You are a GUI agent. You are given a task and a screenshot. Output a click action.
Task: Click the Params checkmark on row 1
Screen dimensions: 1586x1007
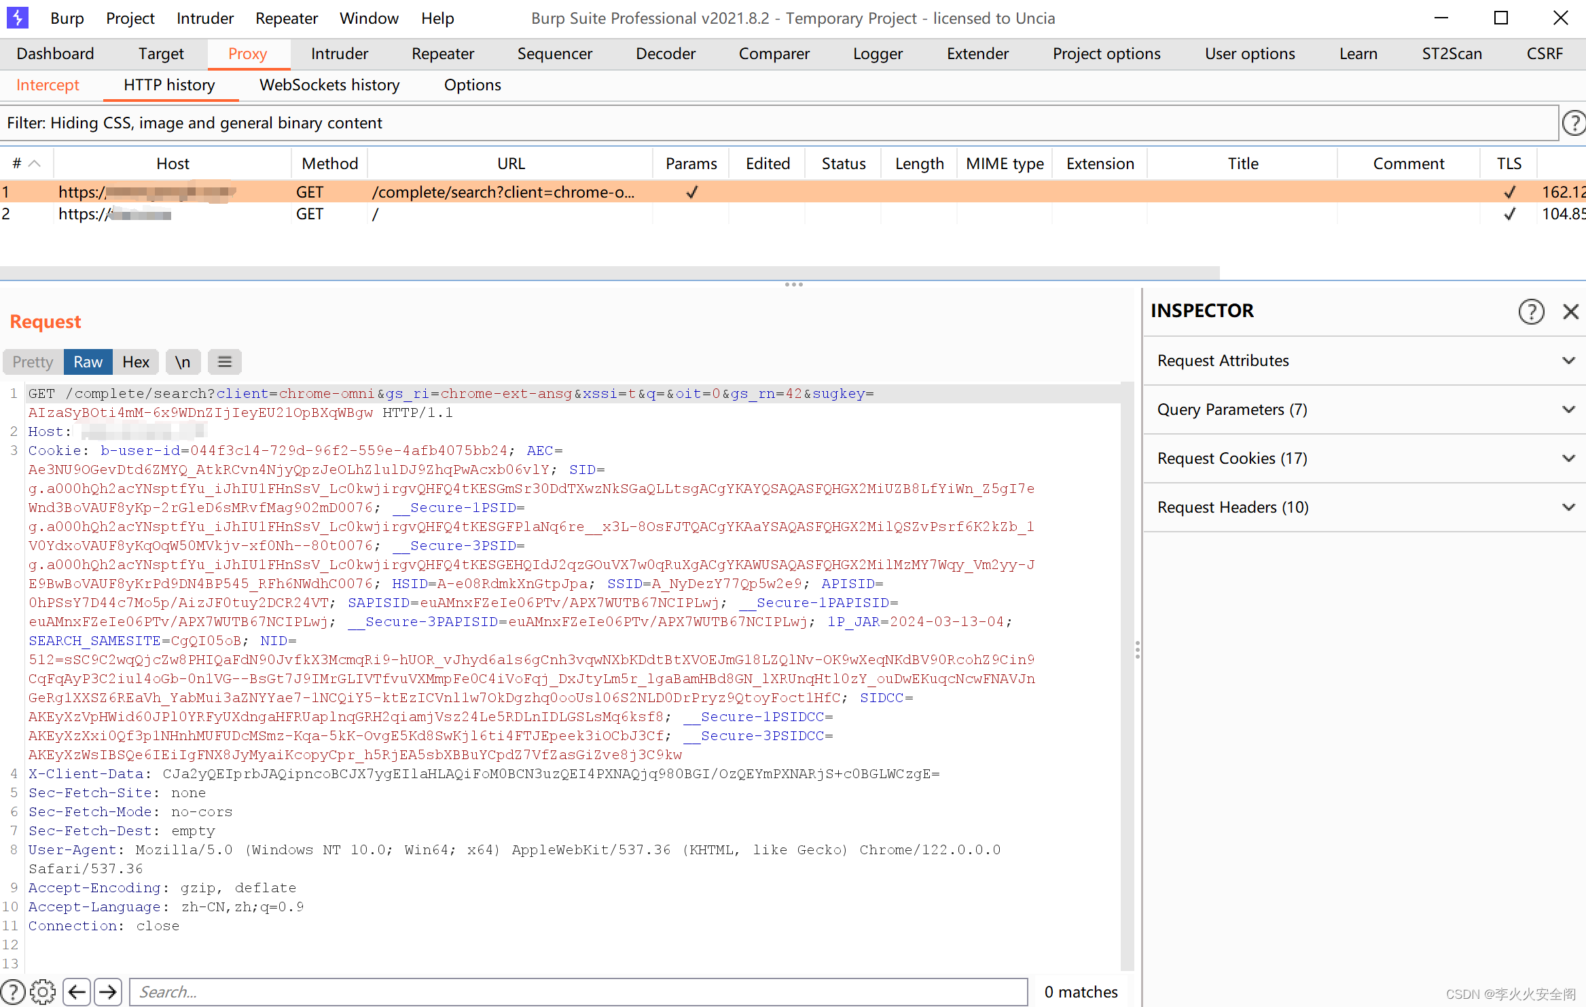[x=691, y=191]
